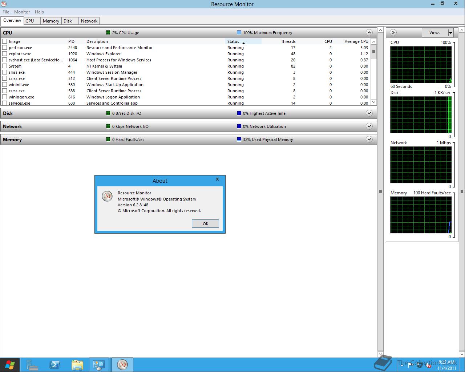
Task: Tick the select-all Image header checkbox
Action: [5, 41]
